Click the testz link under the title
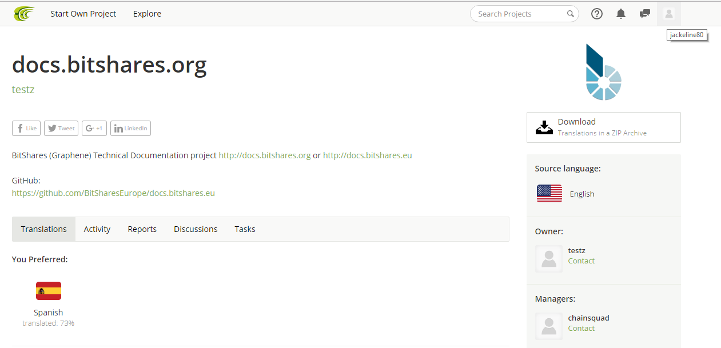This screenshot has width=721, height=348. (x=23, y=90)
